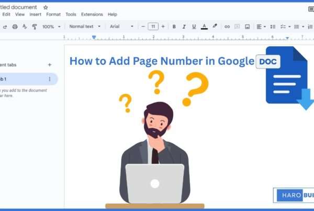Screen dimensions: 314x211
Task: Click the DOC label badge
Action: pos(268,62)
